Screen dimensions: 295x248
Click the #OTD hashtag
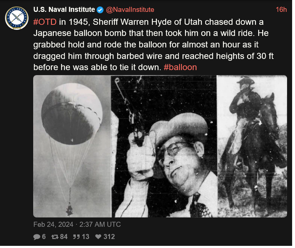click(x=45, y=22)
